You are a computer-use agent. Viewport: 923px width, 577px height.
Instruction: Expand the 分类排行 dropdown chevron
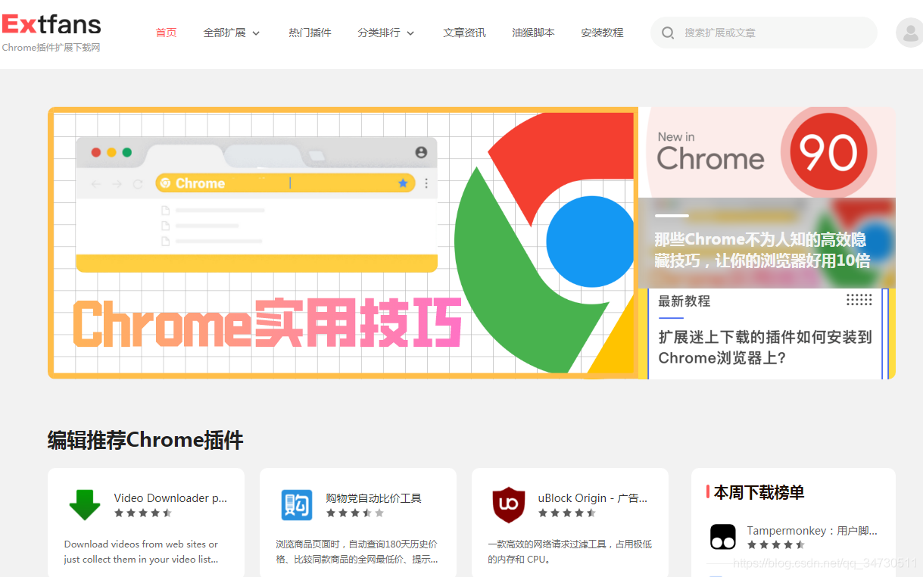coord(410,33)
